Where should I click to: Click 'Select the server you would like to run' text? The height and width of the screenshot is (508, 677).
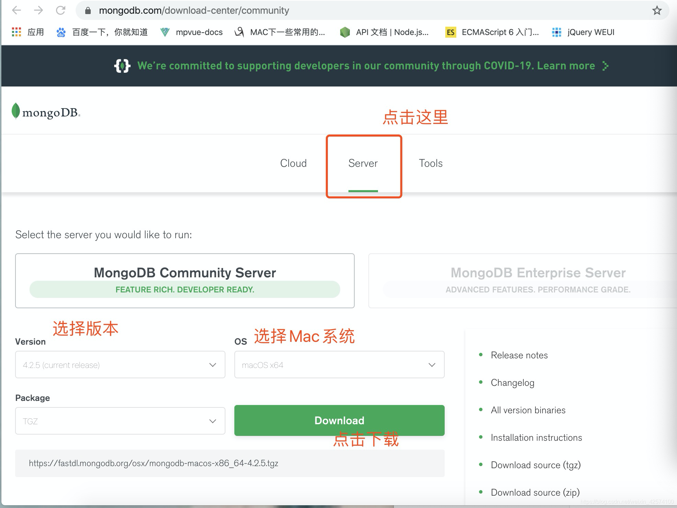tap(104, 235)
